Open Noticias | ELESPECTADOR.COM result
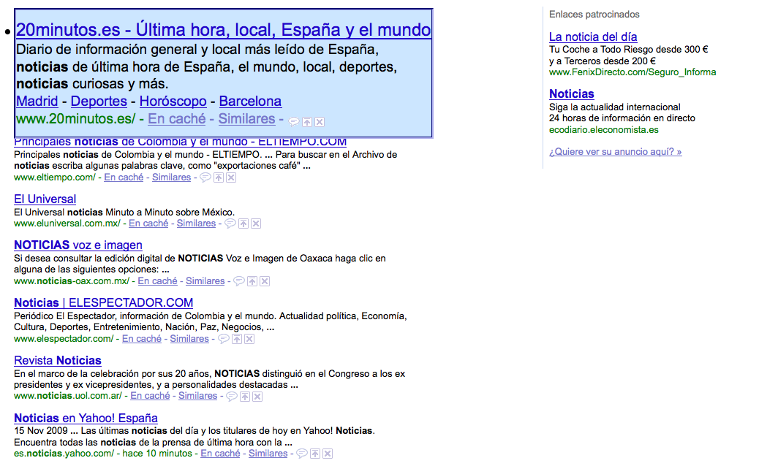This screenshot has height=466, width=759. (x=104, y=303)
